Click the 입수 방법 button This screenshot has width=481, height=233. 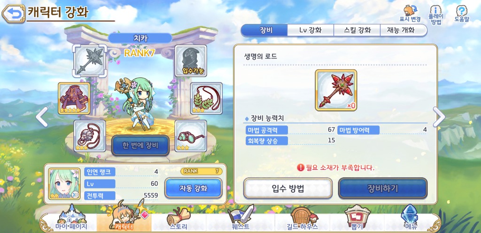click(x=288, y=188)
